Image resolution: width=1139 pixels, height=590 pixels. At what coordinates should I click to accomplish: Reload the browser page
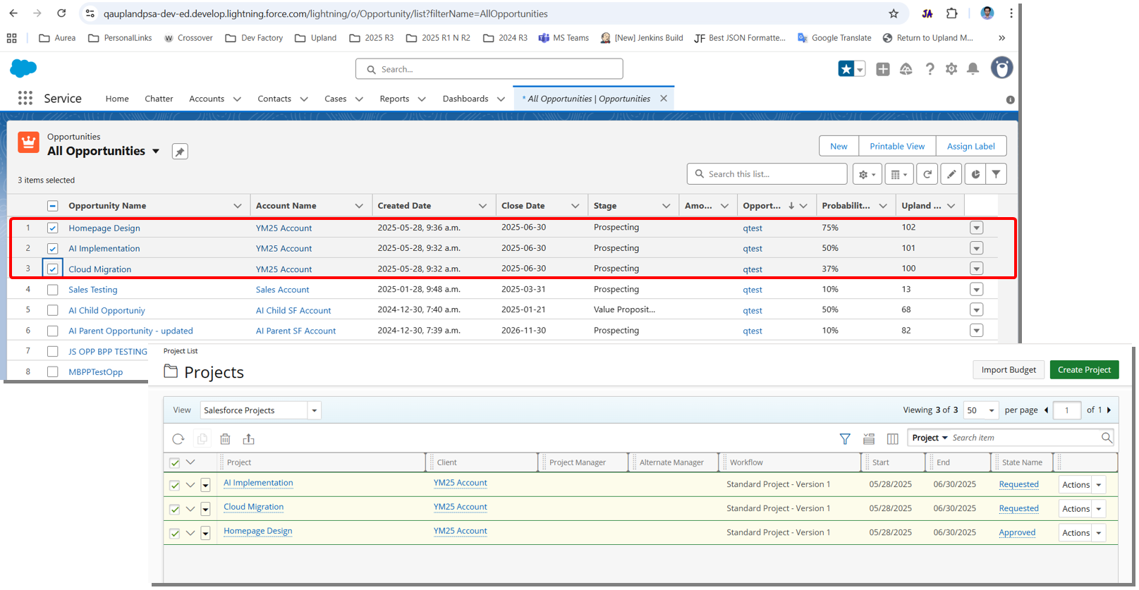point(61,13)
